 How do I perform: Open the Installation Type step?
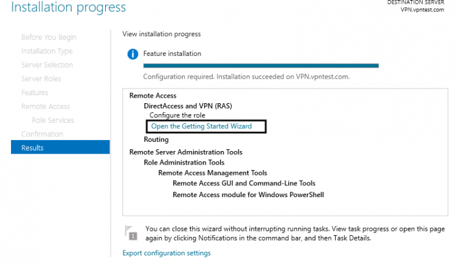tap(47, 51)
